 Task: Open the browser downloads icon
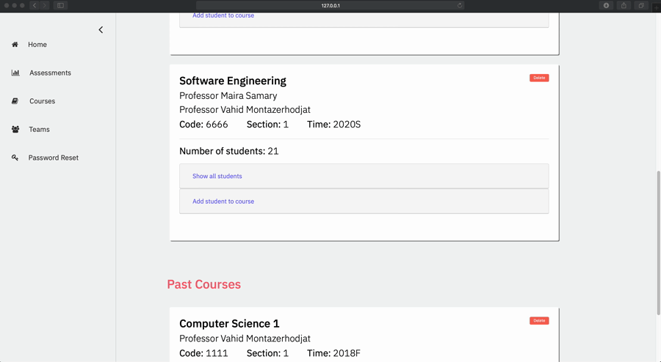tap(606, 5)
